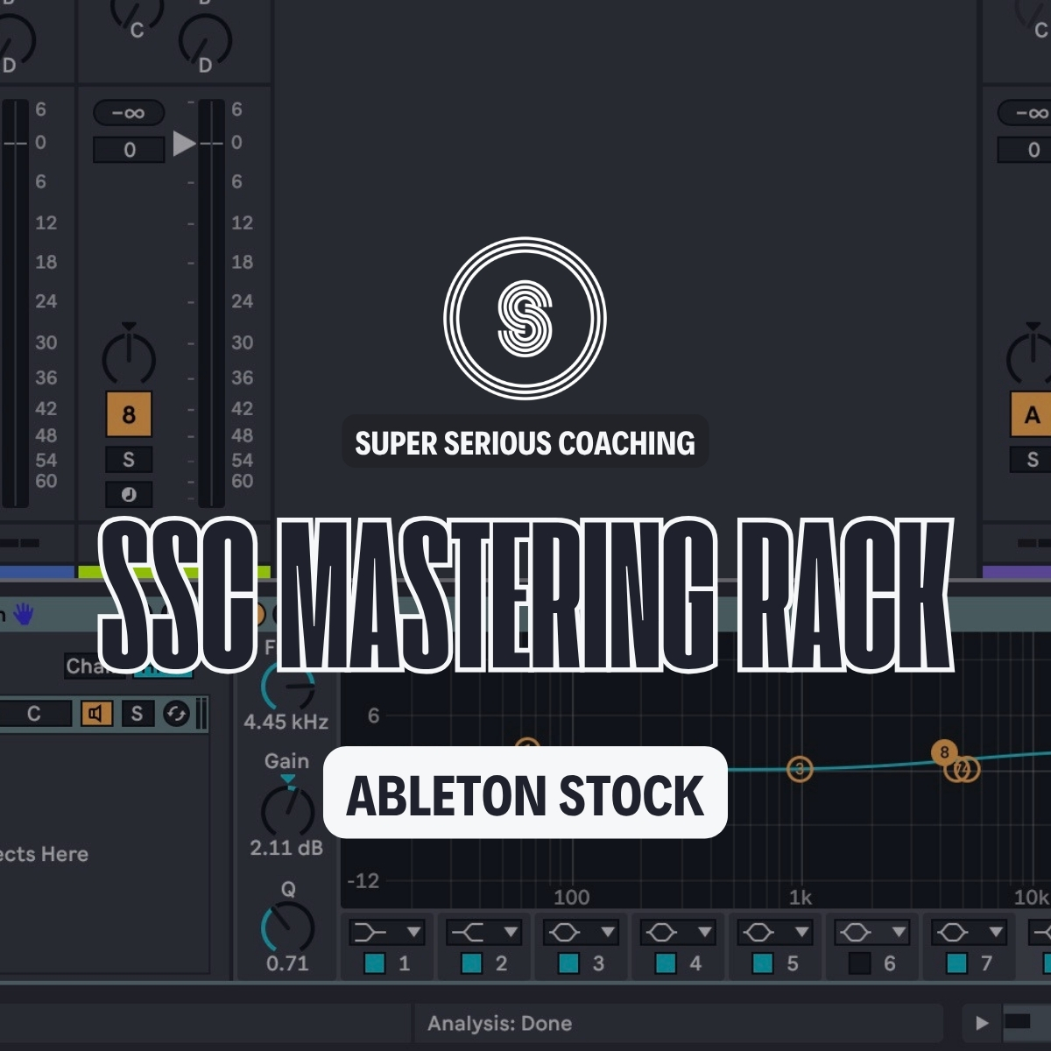This screenshot has width=1051, height=1051.
Task: Click the Gain knob showing 2.11 dB
Action: 288,810
